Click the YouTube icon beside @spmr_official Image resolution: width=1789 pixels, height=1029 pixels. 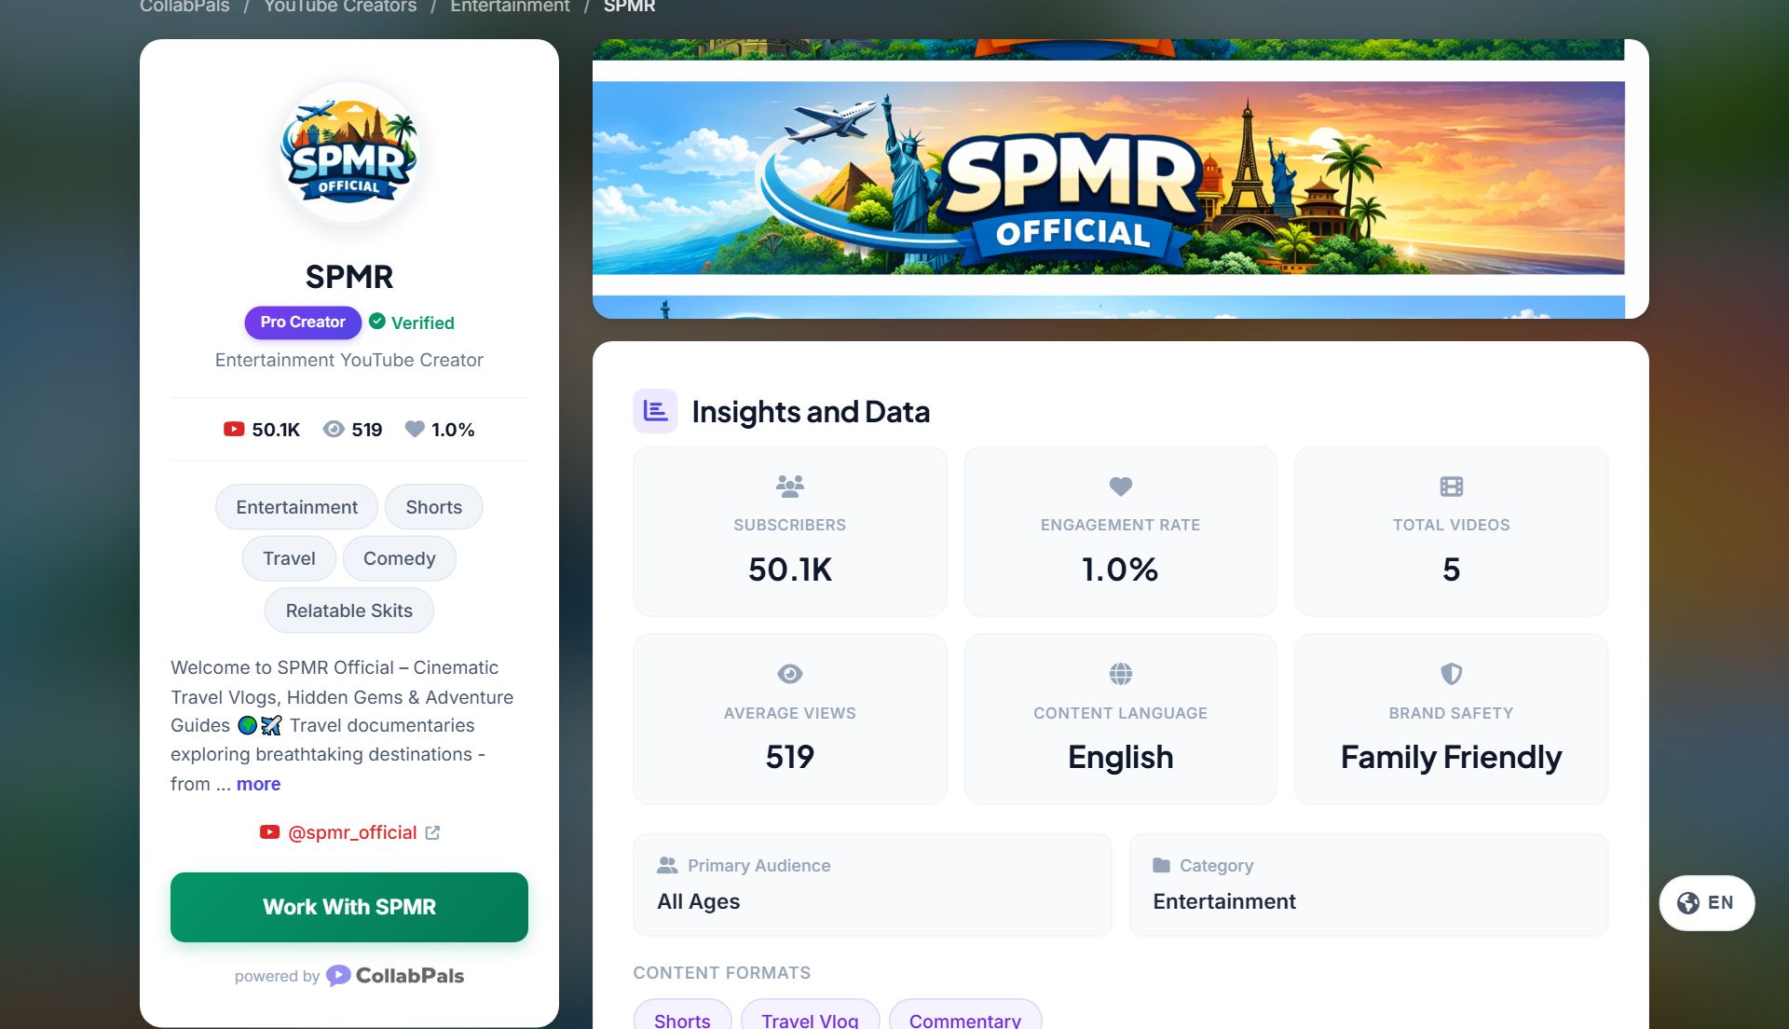tap(269, 832)
